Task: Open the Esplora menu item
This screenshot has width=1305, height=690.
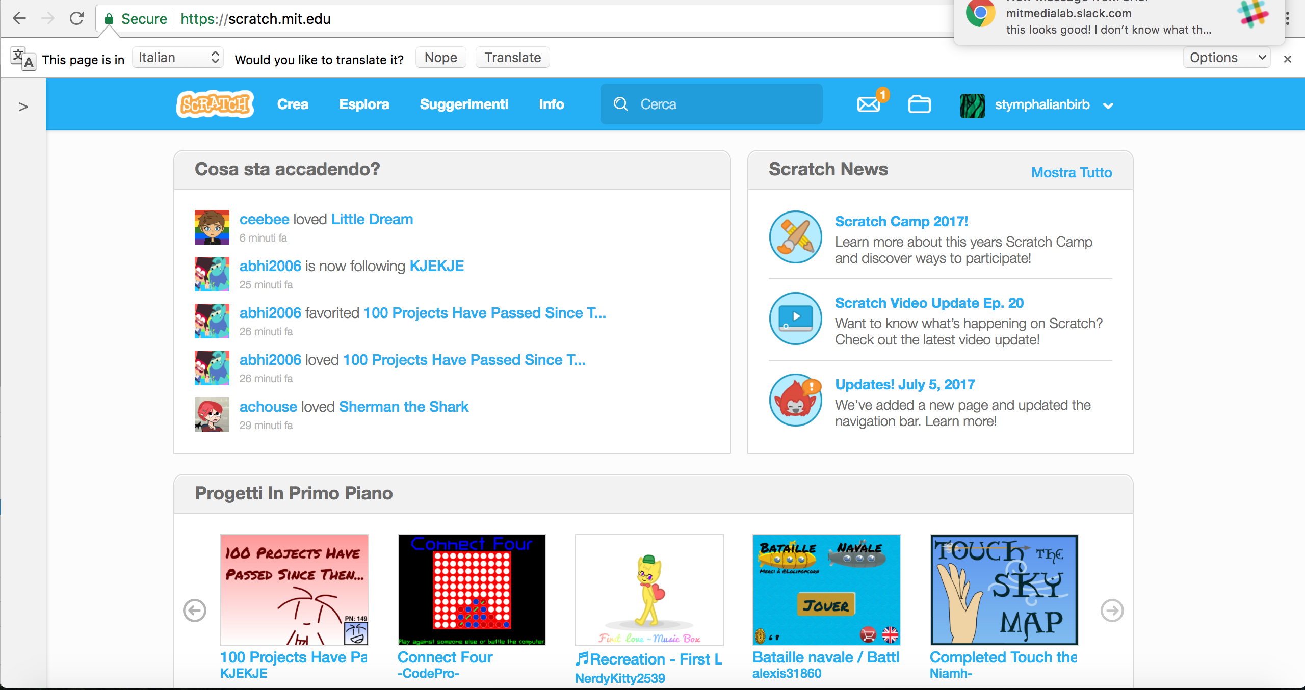Action: pyautogui.click(x=364, y=104)
